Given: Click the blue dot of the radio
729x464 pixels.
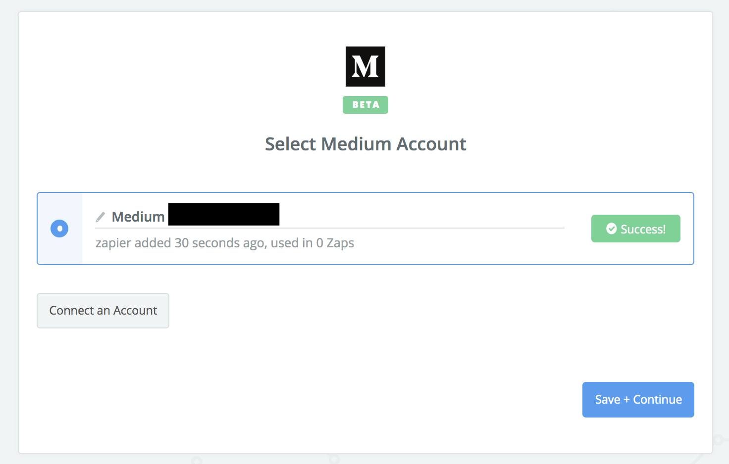Looking at the screenshot, I should 59,229.
